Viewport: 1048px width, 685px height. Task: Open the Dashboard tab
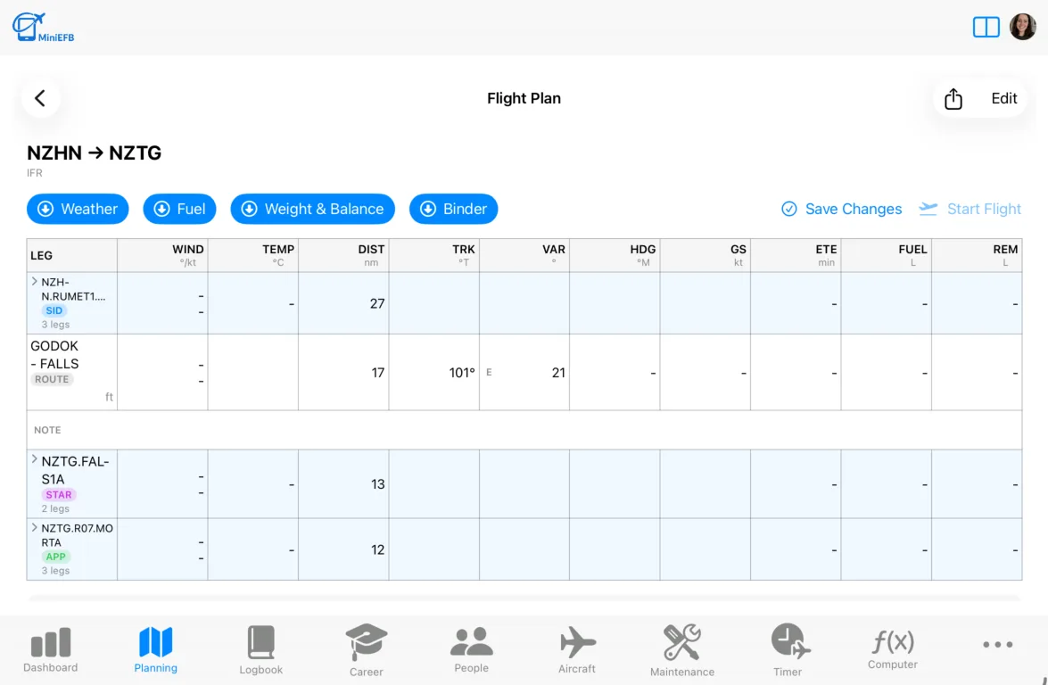point(51,650)
